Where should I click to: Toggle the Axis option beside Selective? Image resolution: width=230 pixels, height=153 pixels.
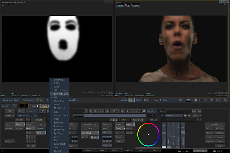[132, 100]
